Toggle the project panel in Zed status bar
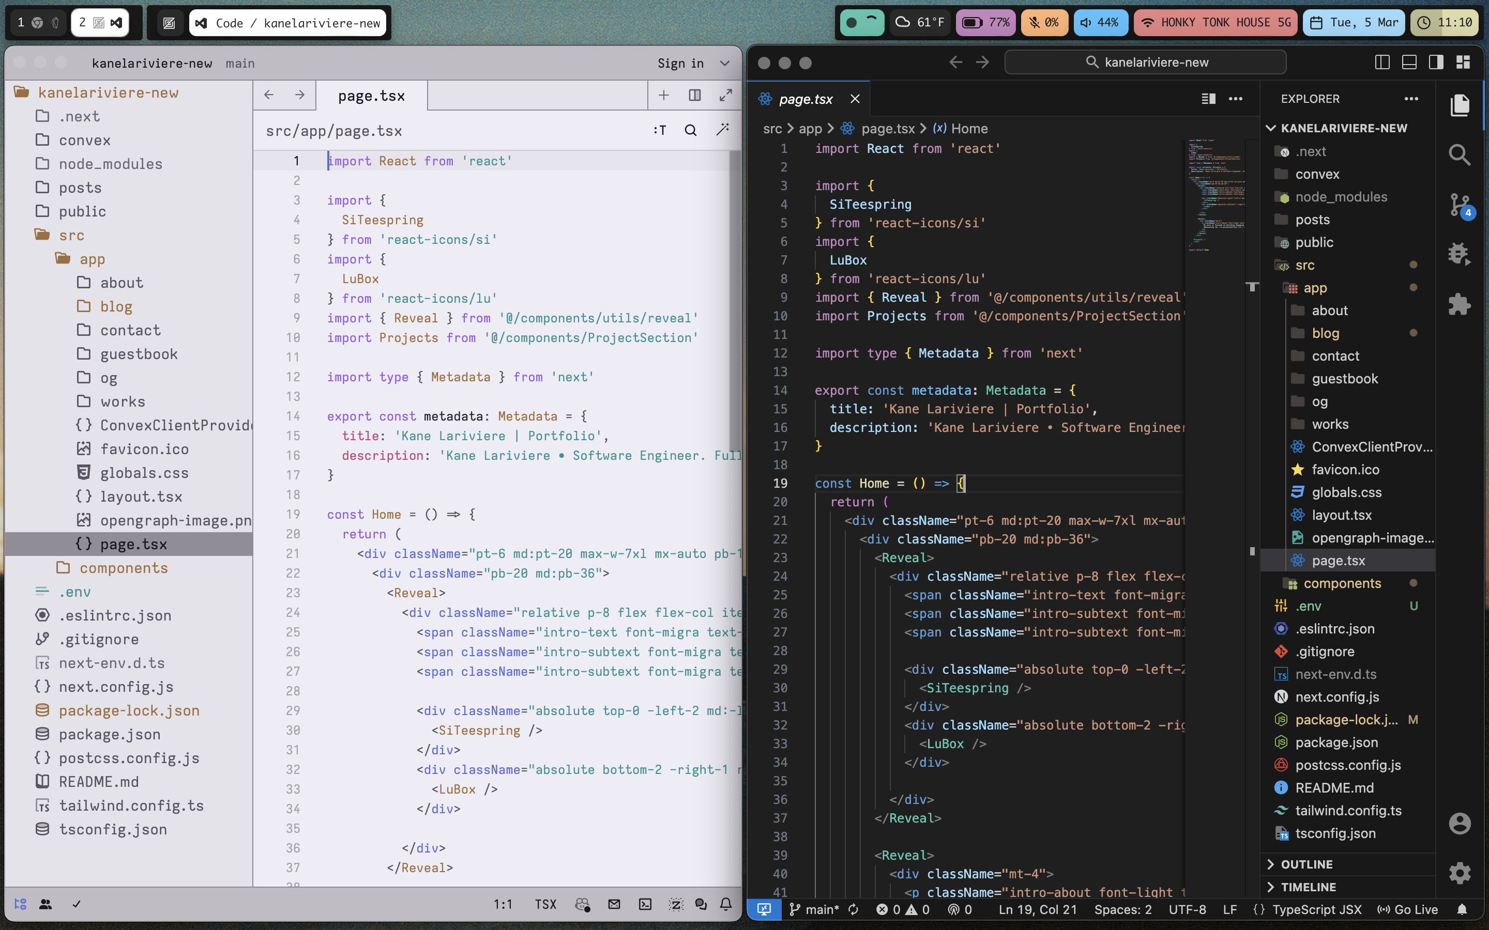 20,904
